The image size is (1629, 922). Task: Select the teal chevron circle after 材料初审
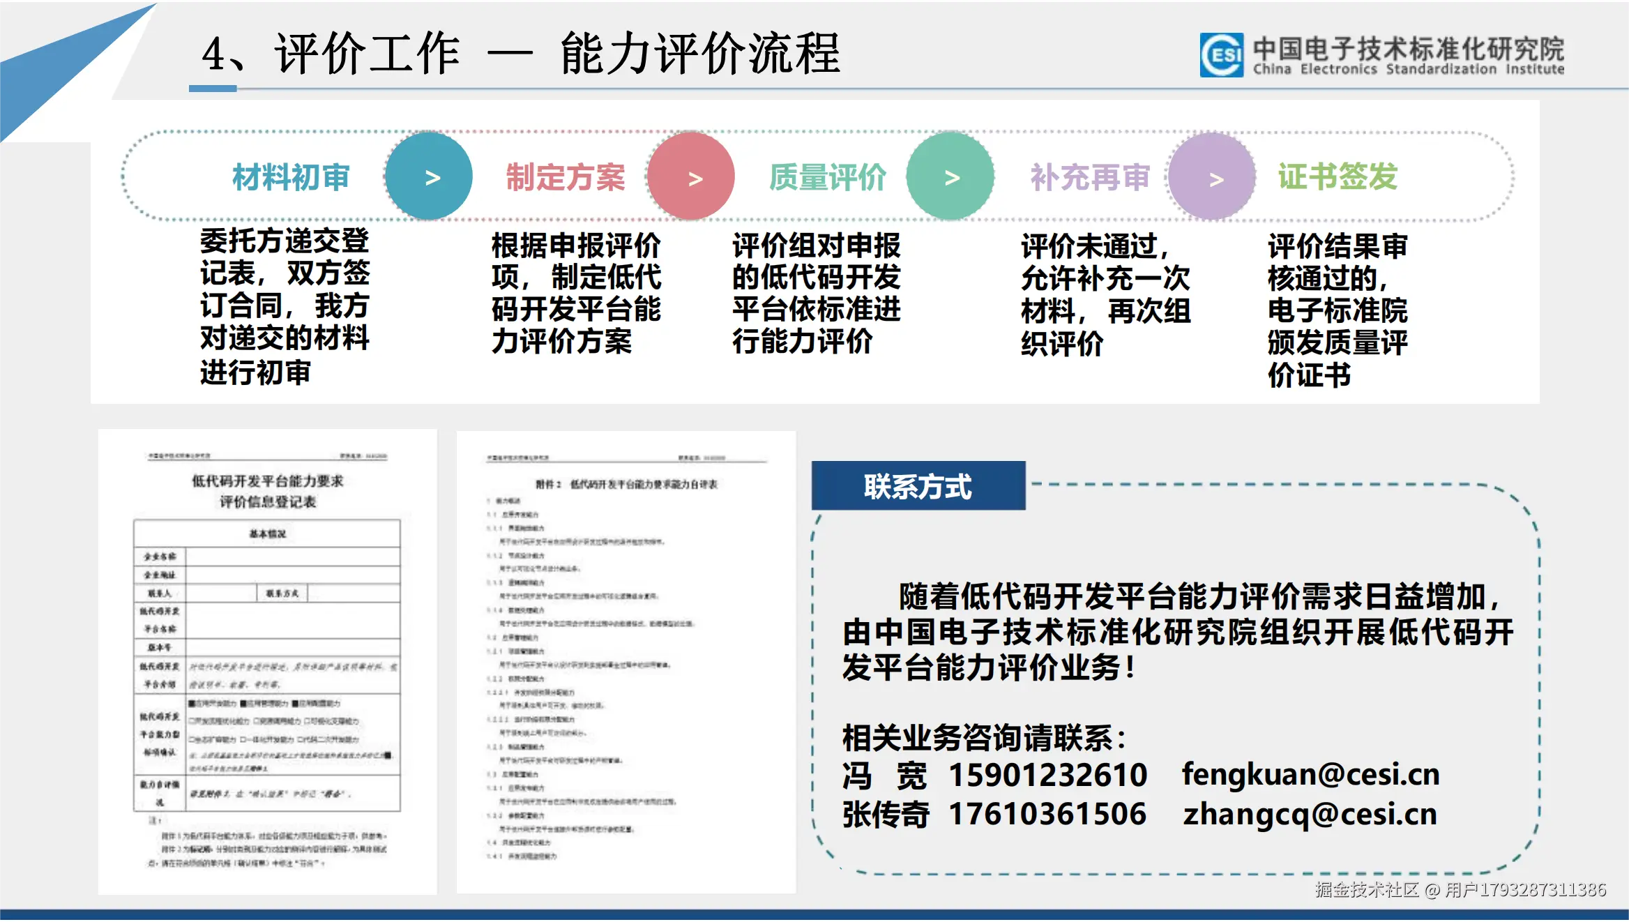click(428, 176)
